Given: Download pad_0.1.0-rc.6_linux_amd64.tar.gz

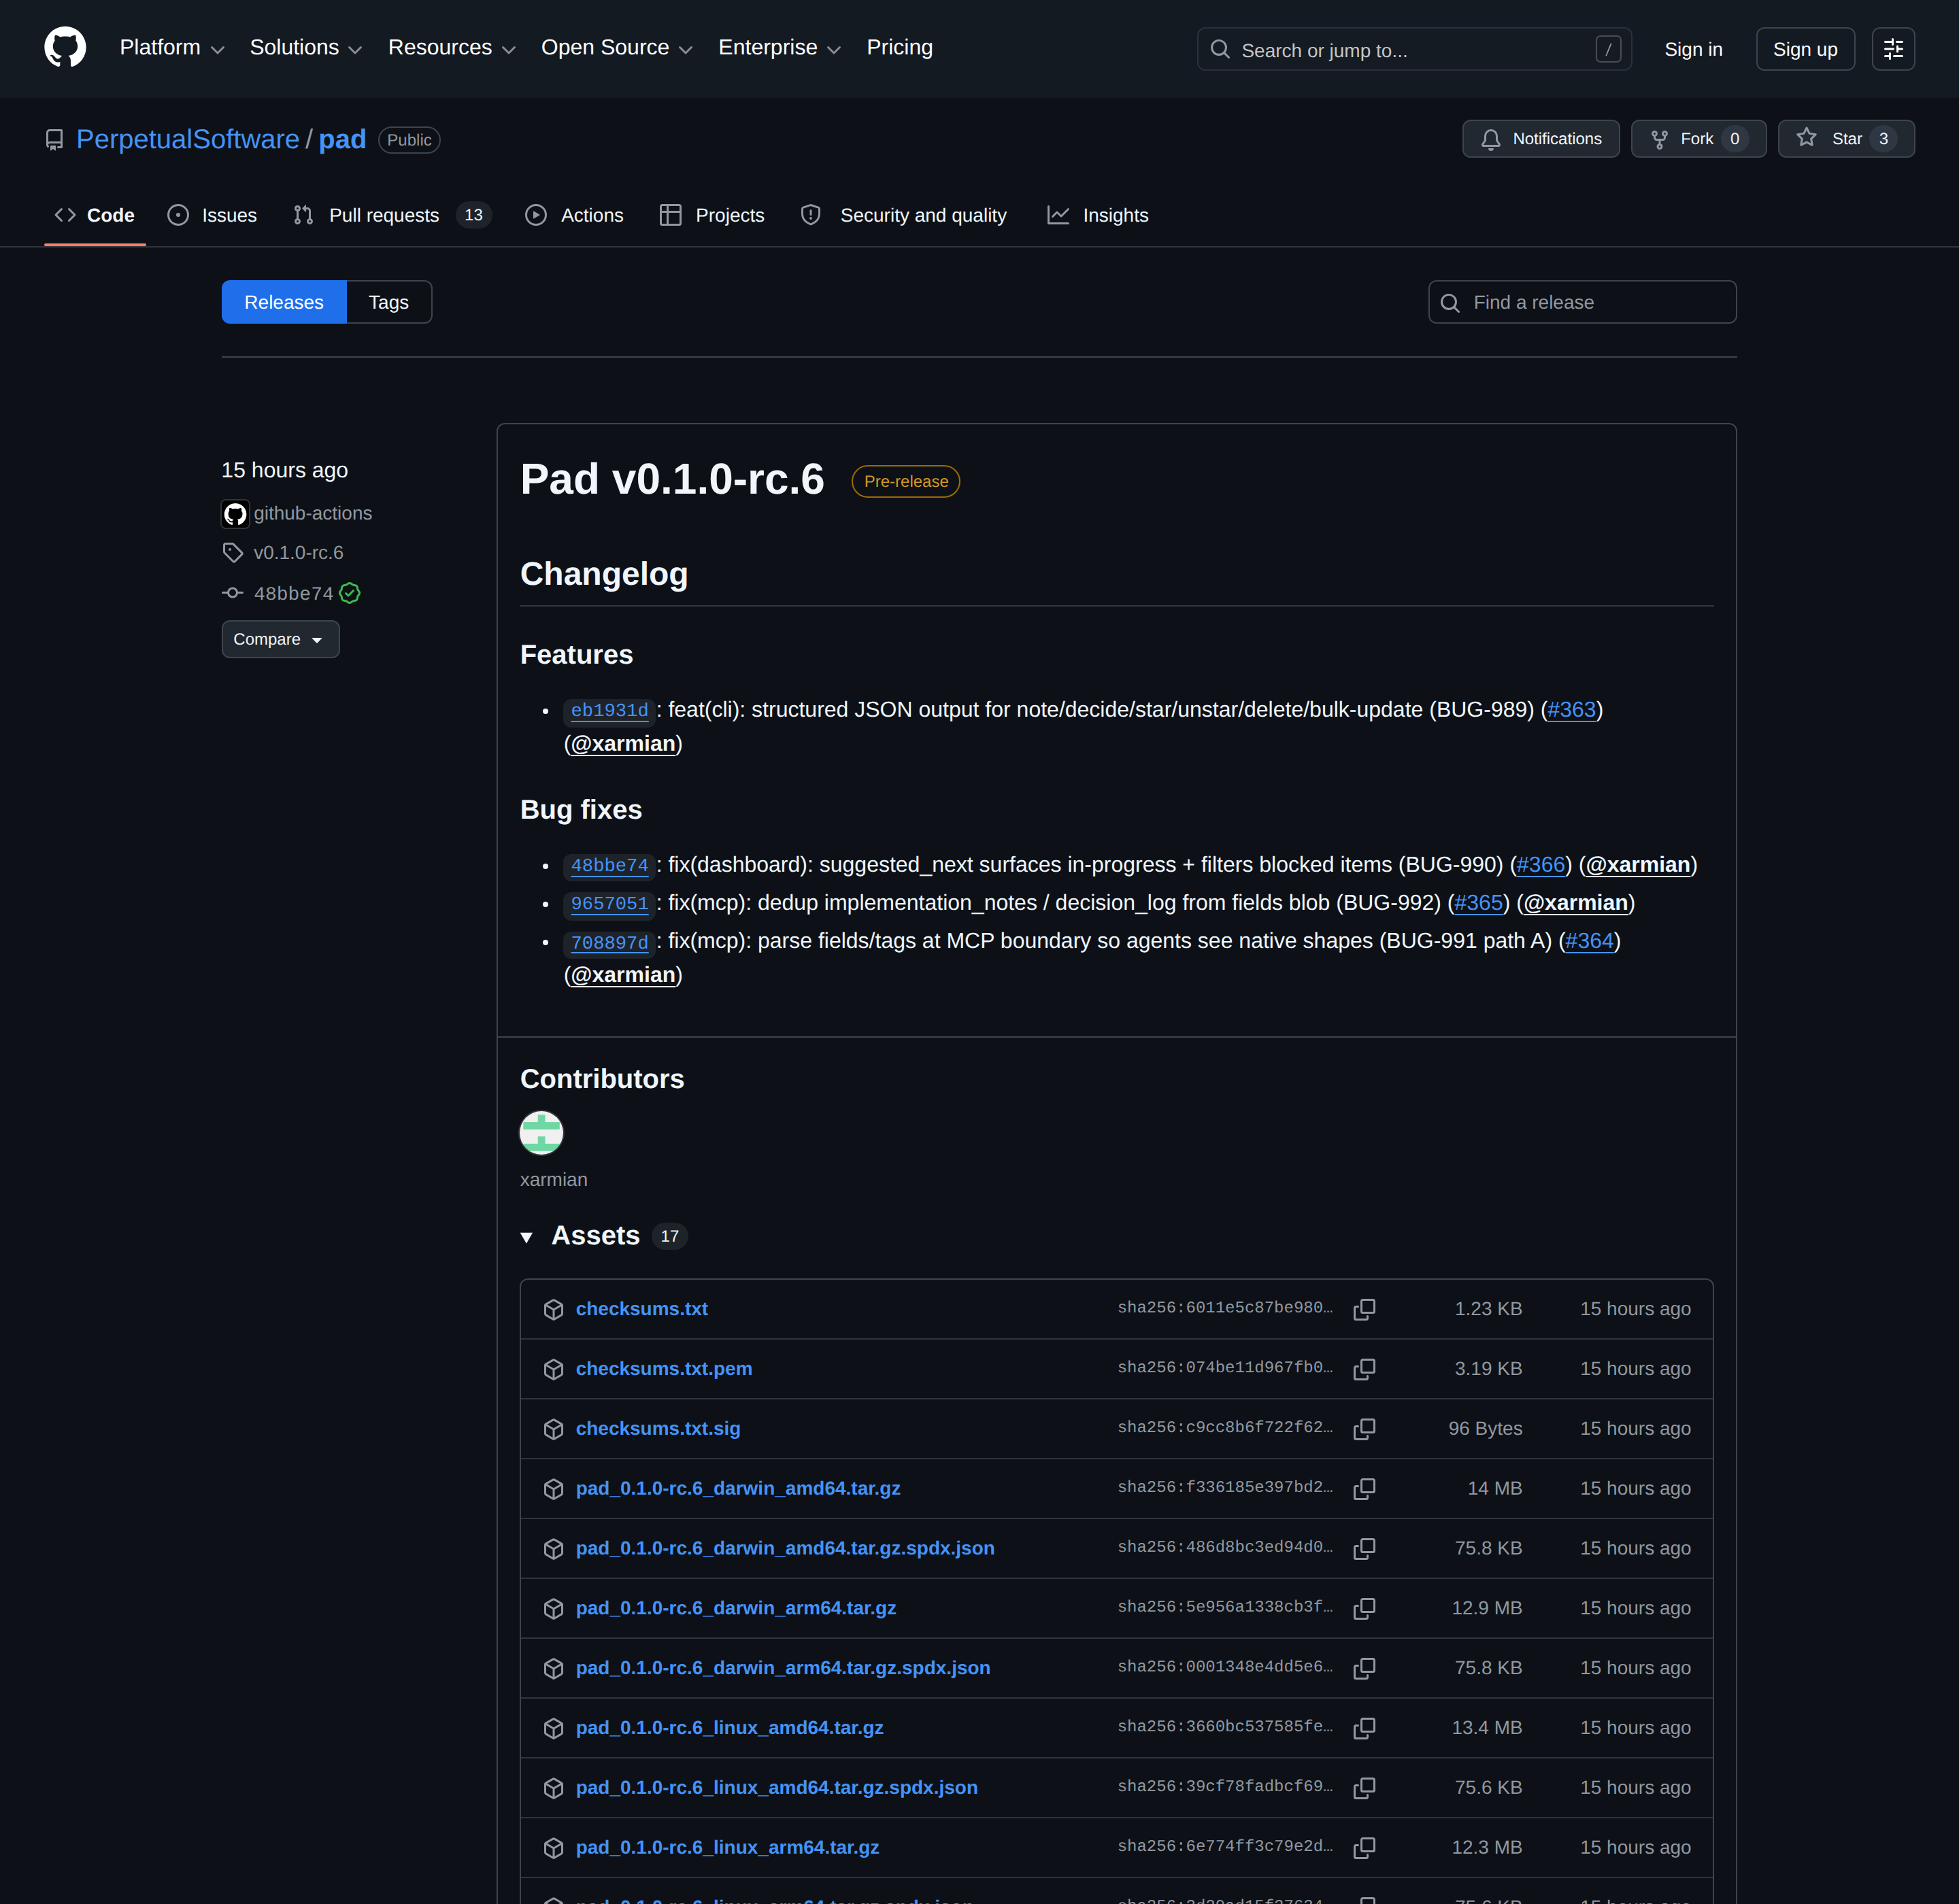Looking at the screenshot, I should [x=729, y=1728].
